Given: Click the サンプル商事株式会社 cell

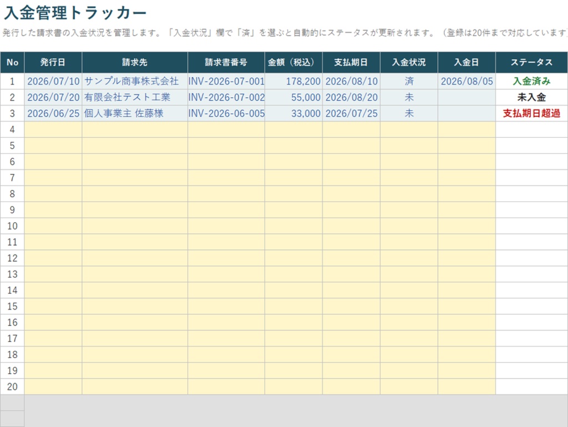Looking at the screenshot, I should (x=135, y=81).
